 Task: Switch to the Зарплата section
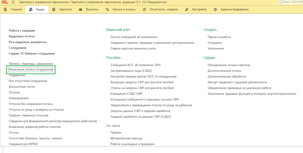65,9
